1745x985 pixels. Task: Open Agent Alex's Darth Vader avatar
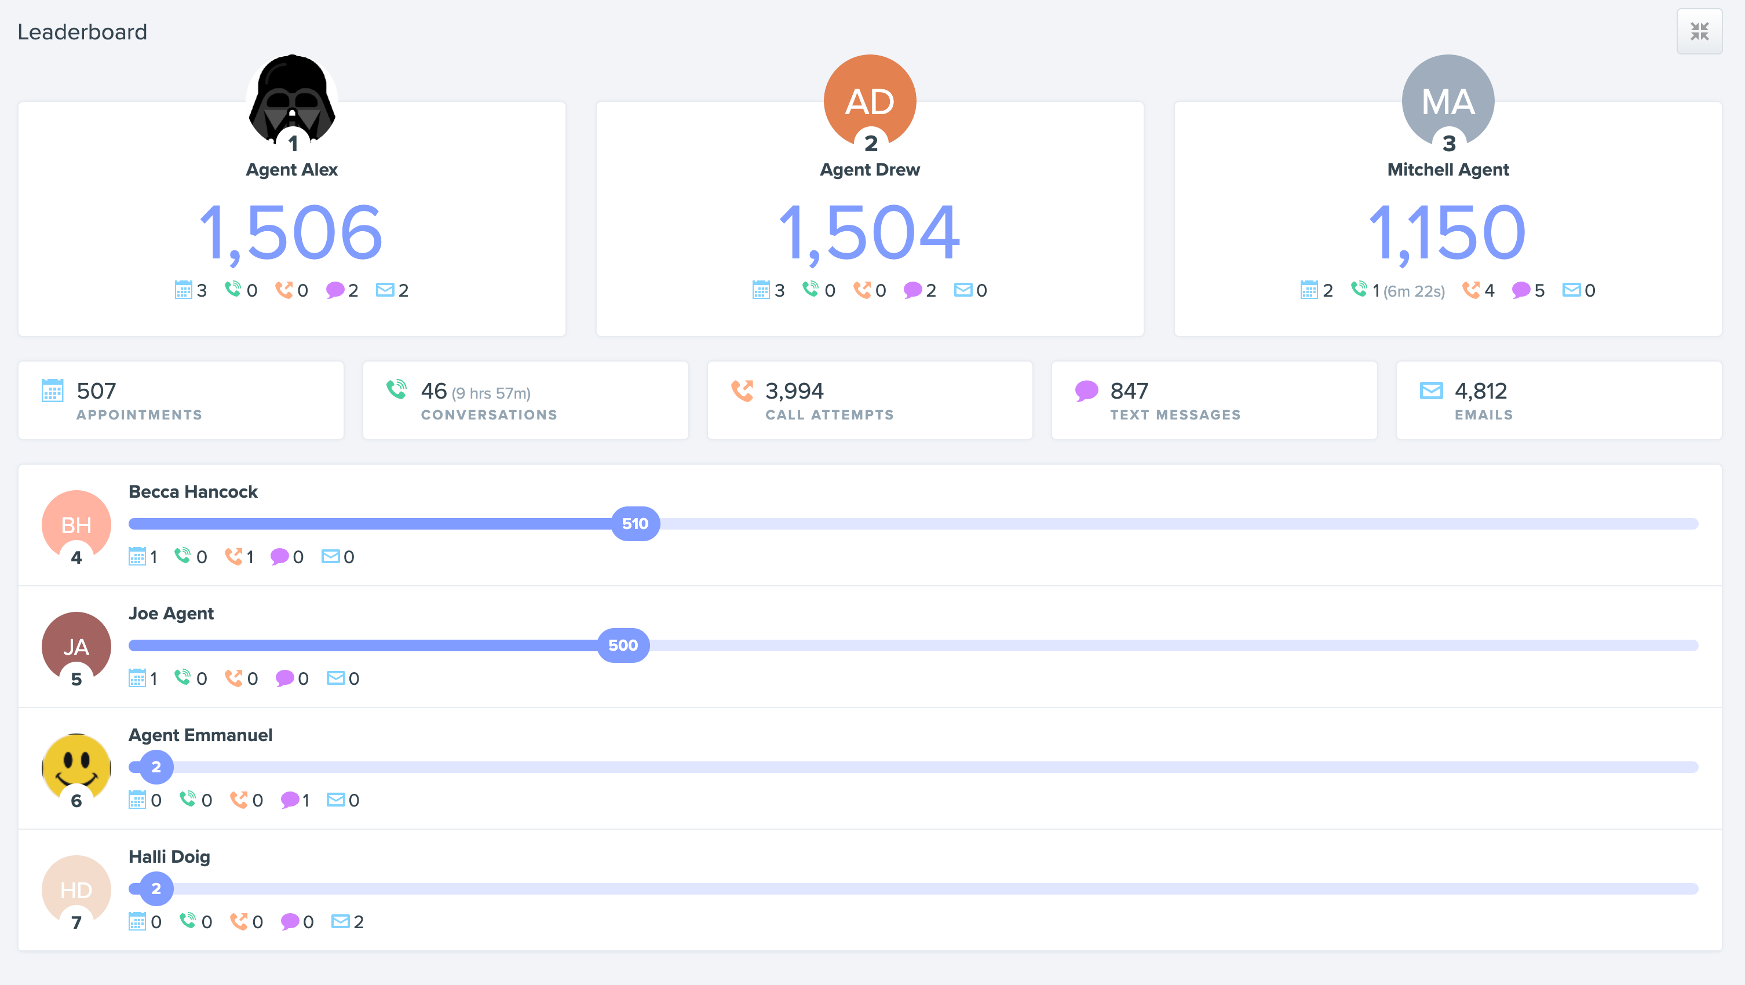pyautogui.click(x=292, y=99)
